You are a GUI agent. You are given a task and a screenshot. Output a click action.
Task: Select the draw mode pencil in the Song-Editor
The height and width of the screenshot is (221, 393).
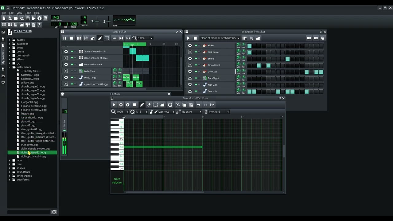click(100, 38)
